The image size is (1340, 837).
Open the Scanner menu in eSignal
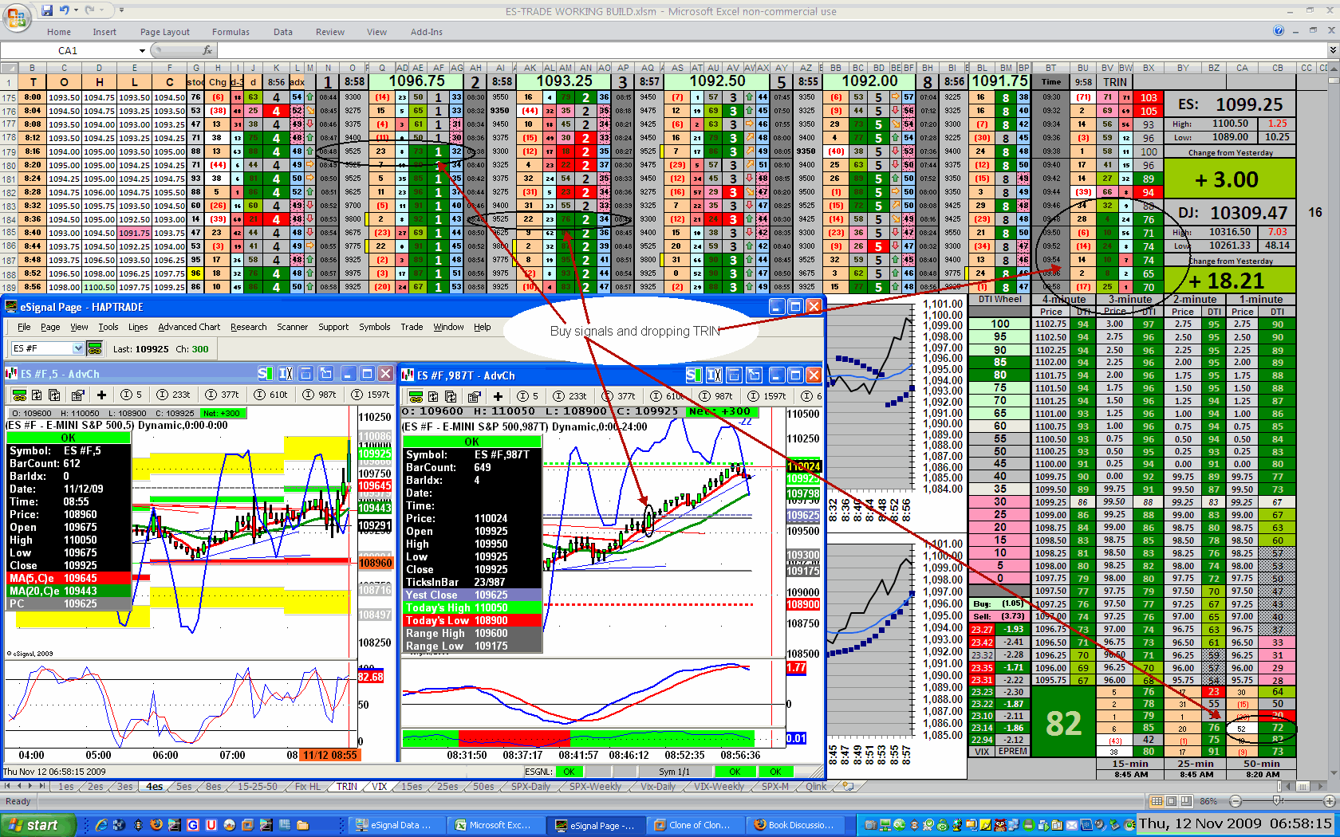(x=292, y=327)
